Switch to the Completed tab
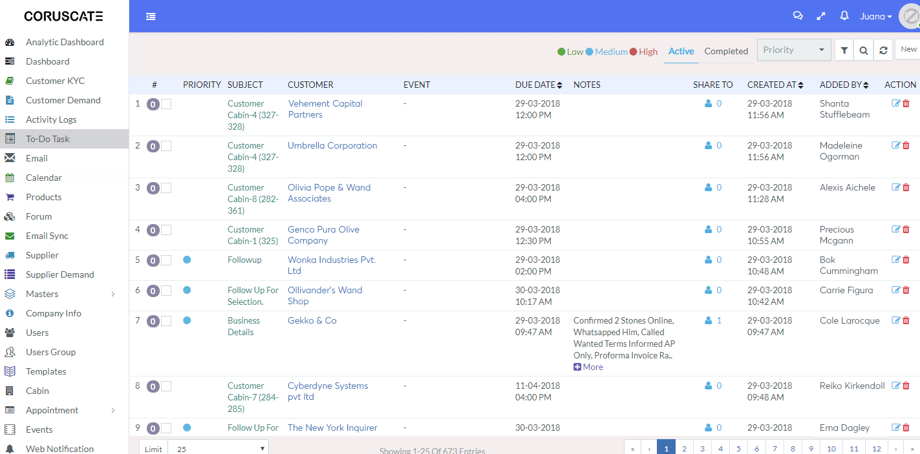The height and width of the screenshot is (454, 920). [725, 51]
